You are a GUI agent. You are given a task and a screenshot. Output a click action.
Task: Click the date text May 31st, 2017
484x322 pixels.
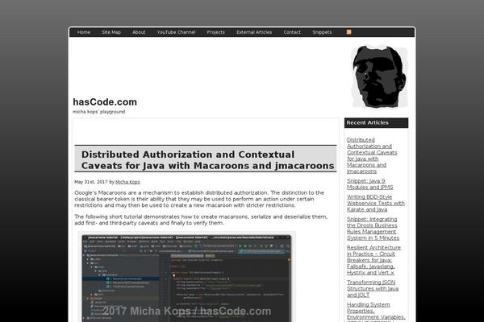click(x=91, y=182)
